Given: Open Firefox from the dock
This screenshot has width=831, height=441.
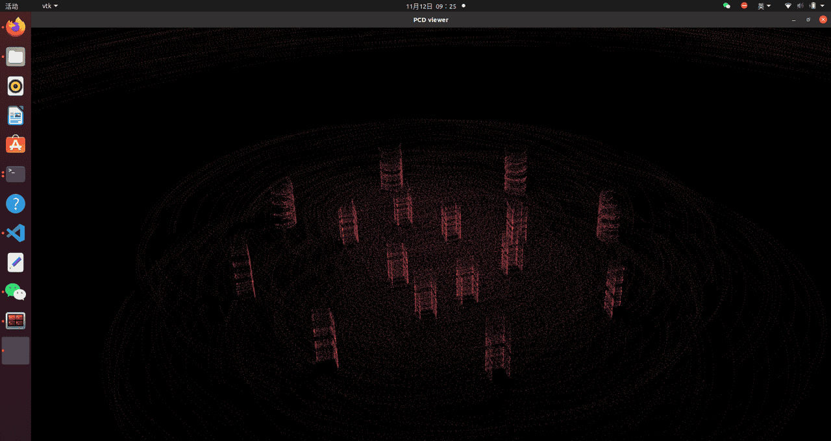Looking at the screenshot, I should pos(16,27).
